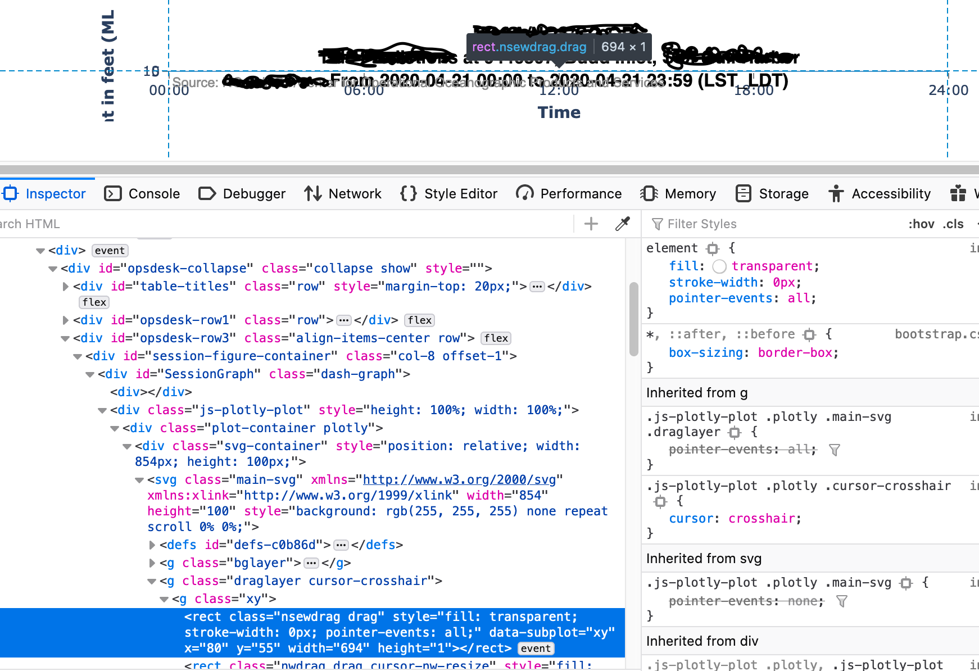979x671 pixels.
Task: Click the add new rule plus icon
Action: click(x=591, y=224)
